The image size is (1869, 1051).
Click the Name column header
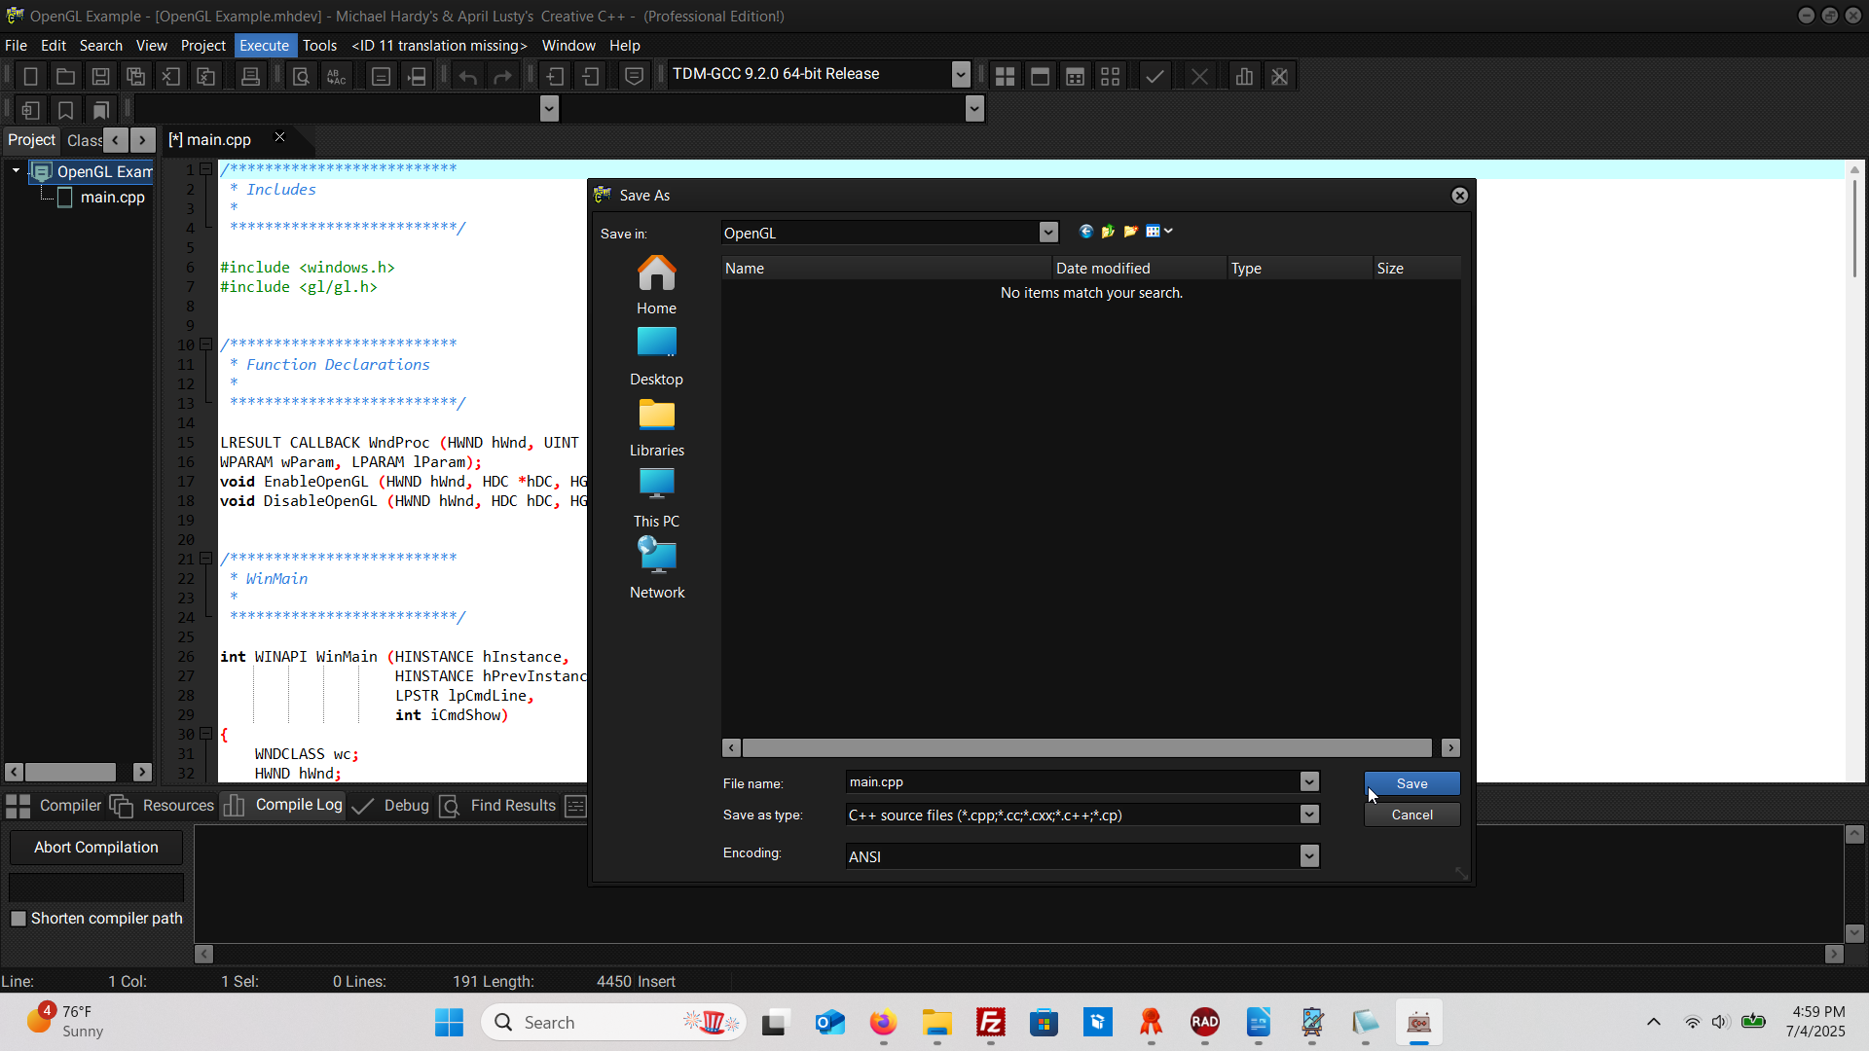point(887,269)
